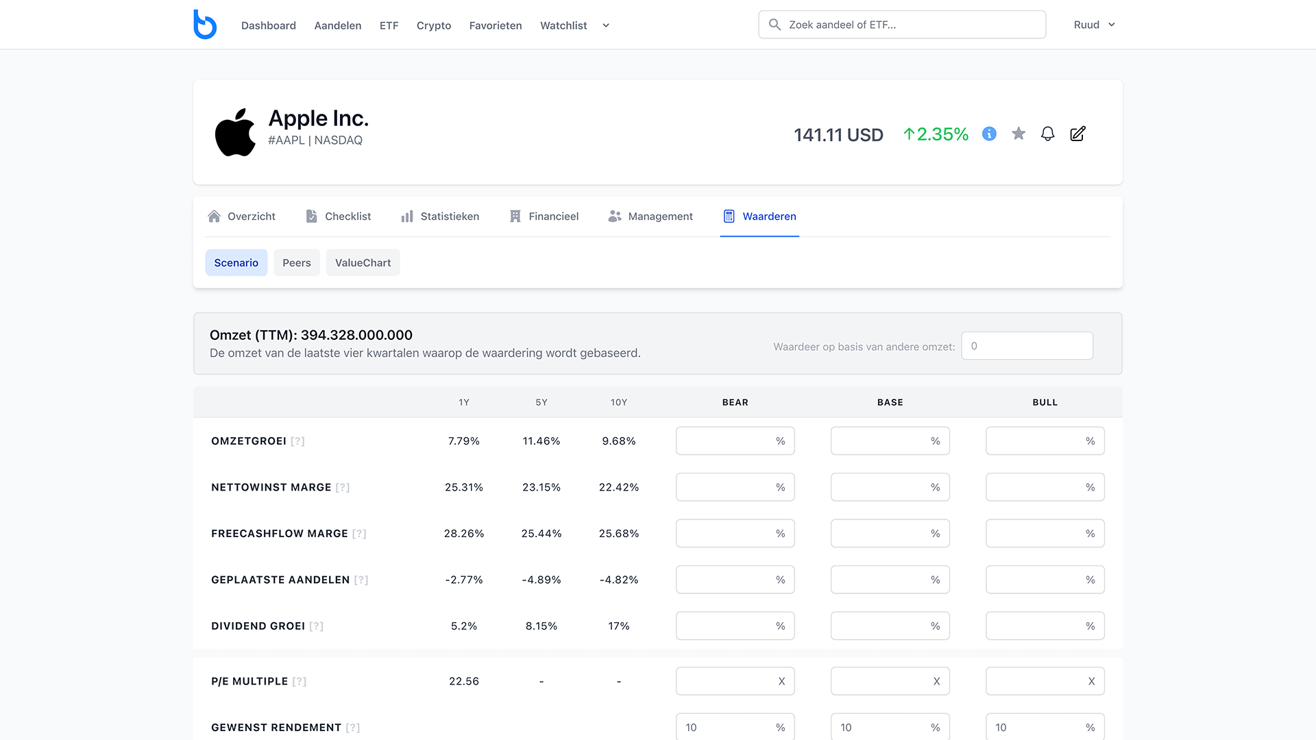Switch to the Checklist tab
Image resolution: width=1316 pixels, height=740 pixels.
tap(339, 217)
